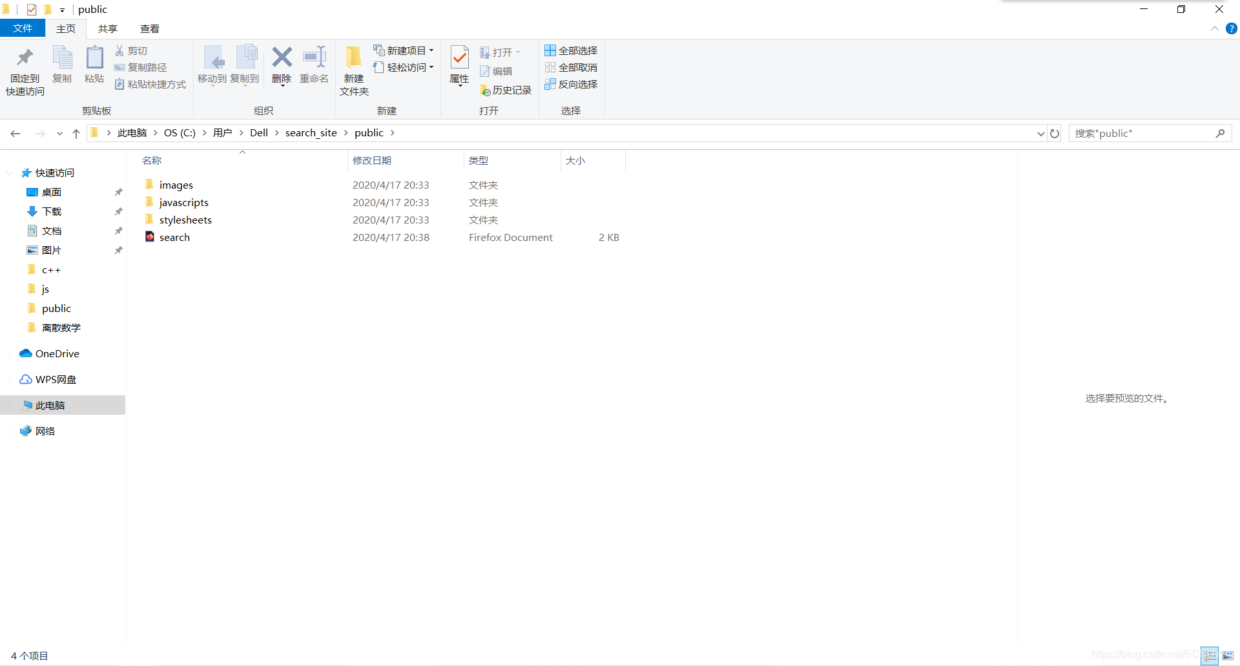Click History (历史记录) command
The height and width of the screenshot is (666, 1240).
pos(506,90)
